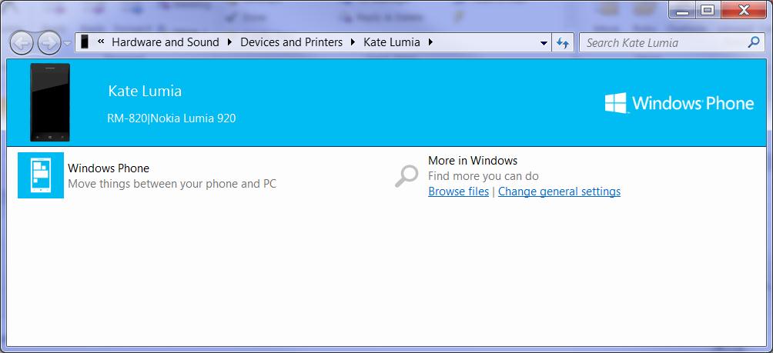The image size is (773, 353).
Task: Click the Lumia phone image
Action: coord(50,102)
